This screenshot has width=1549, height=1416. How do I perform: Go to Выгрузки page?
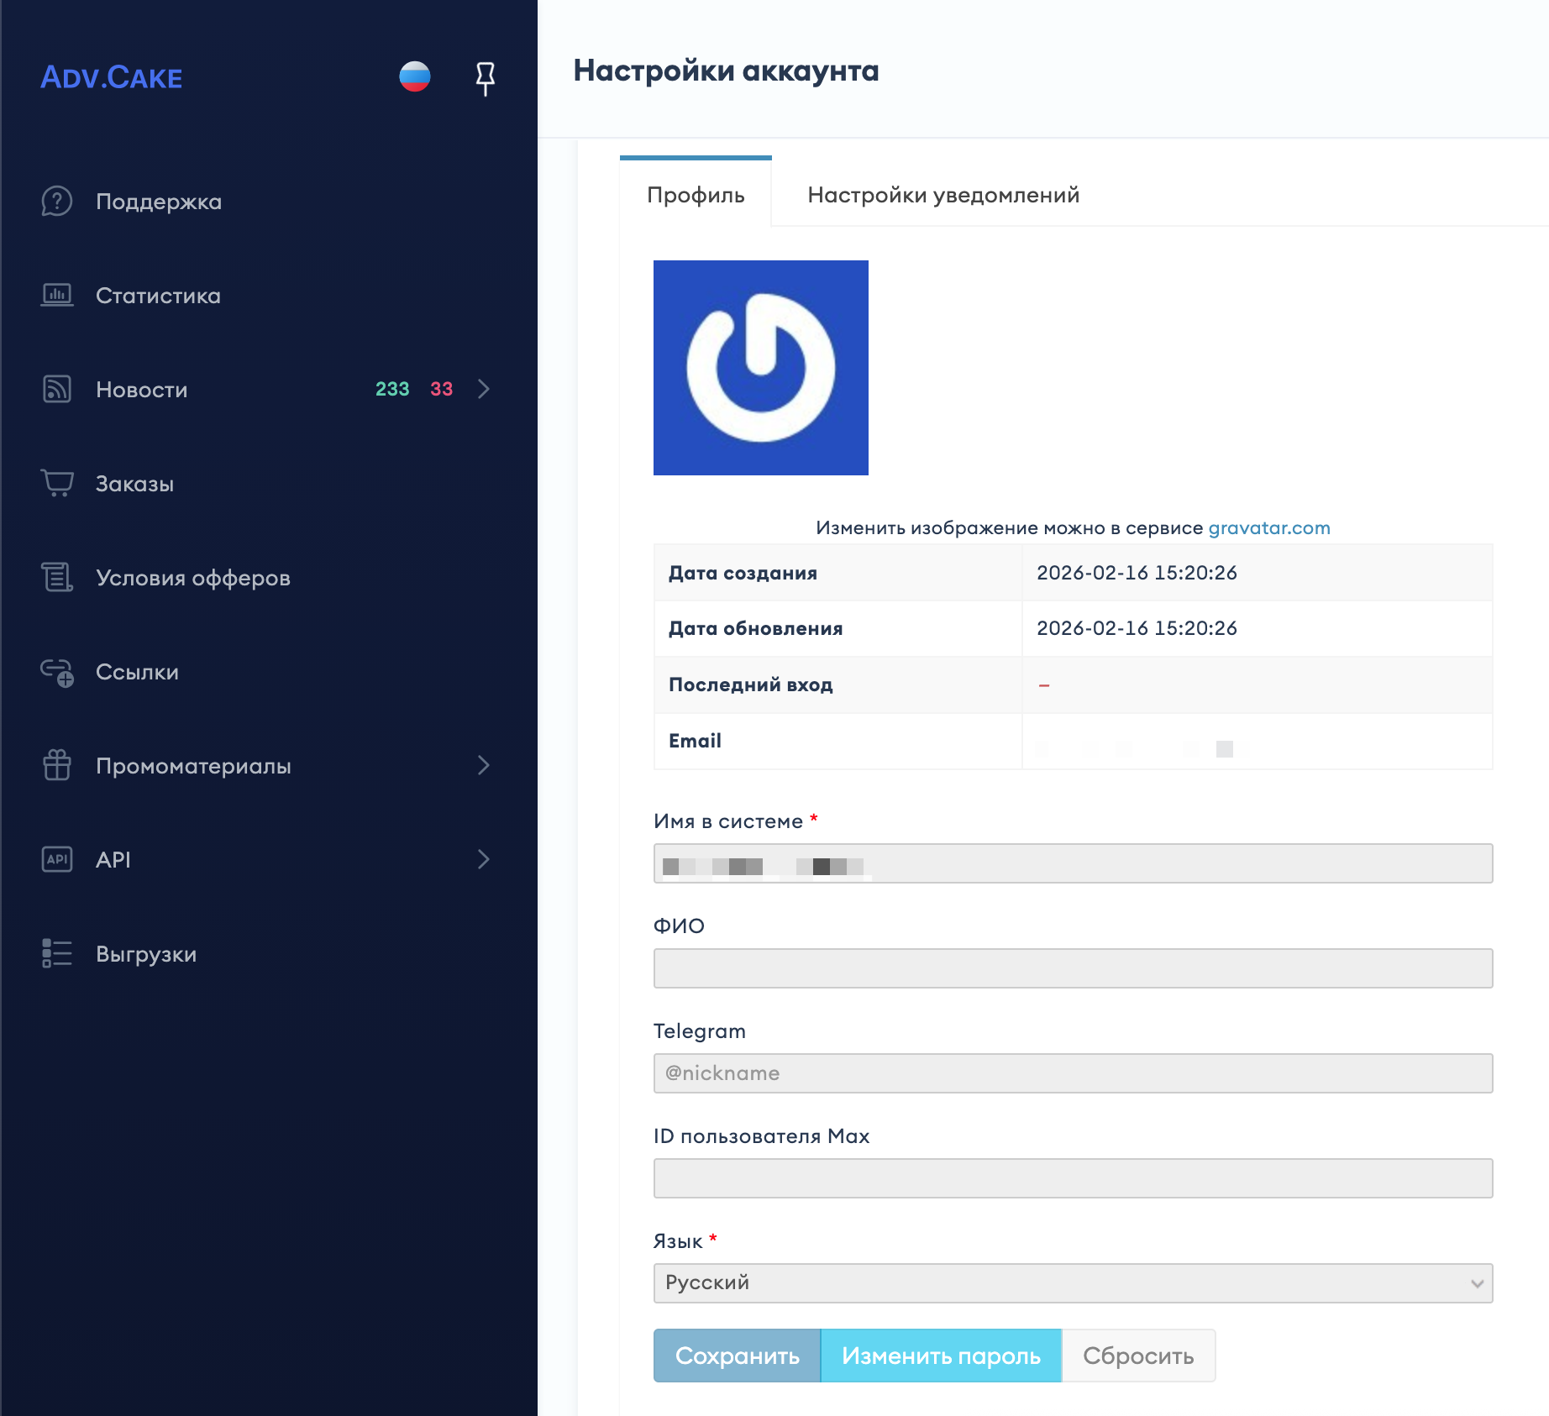146,954
